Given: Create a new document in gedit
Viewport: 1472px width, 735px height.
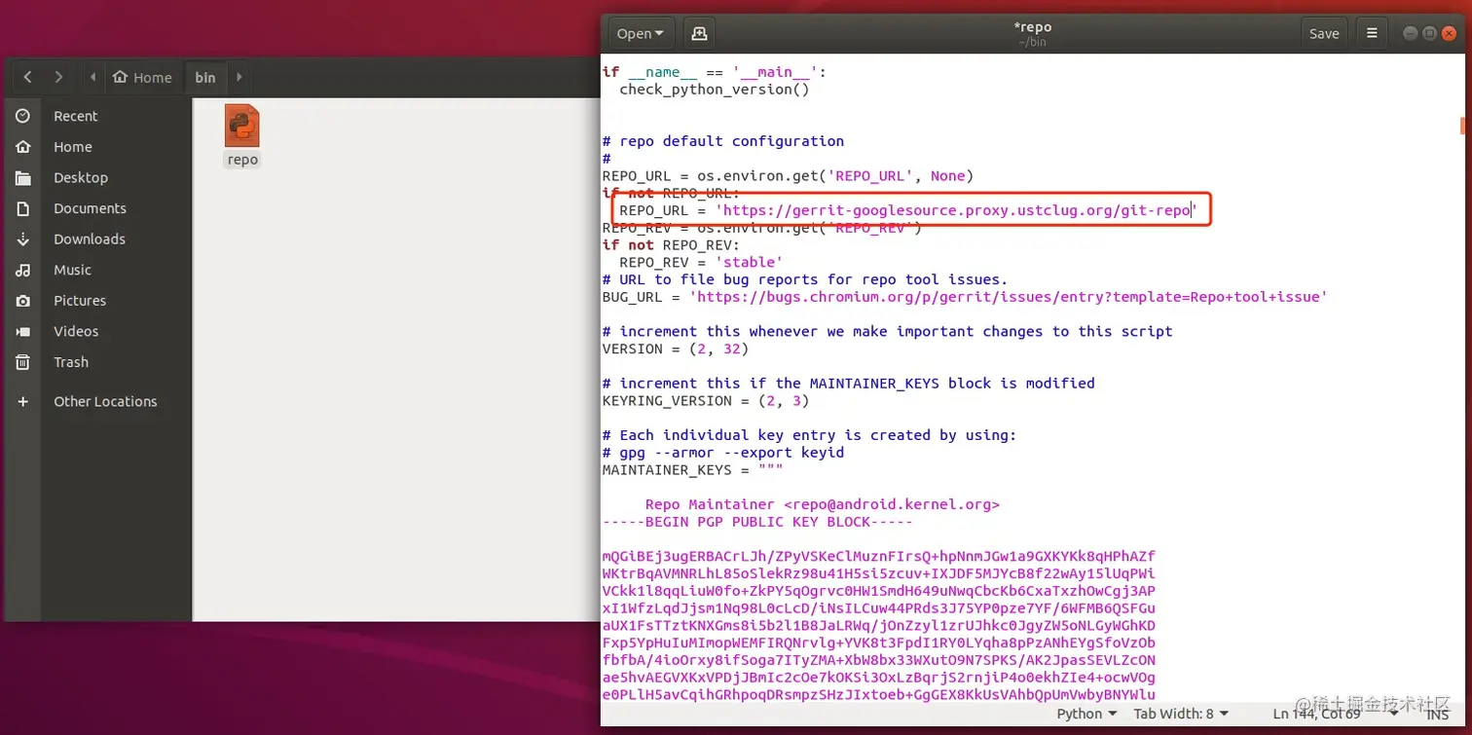Looking at the screenshot, I should (x=699, y=32).
